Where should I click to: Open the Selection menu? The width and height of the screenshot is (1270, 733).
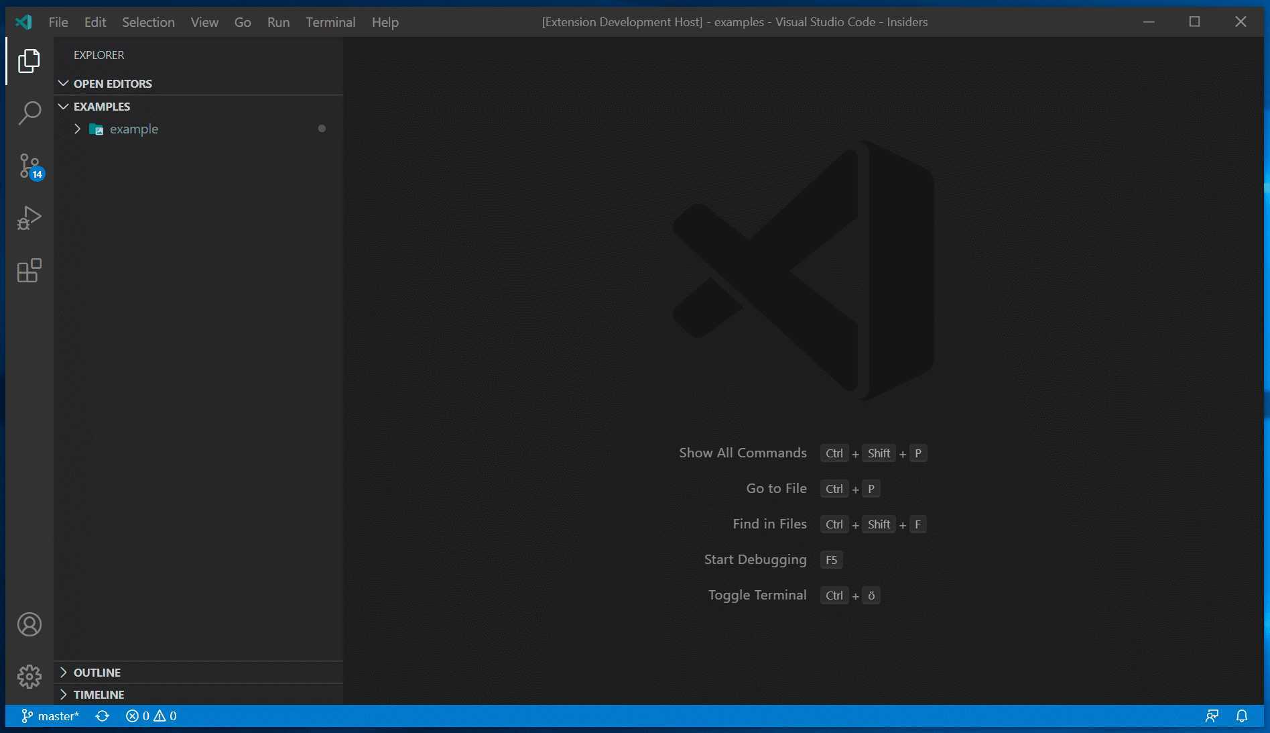coord(148,22)
